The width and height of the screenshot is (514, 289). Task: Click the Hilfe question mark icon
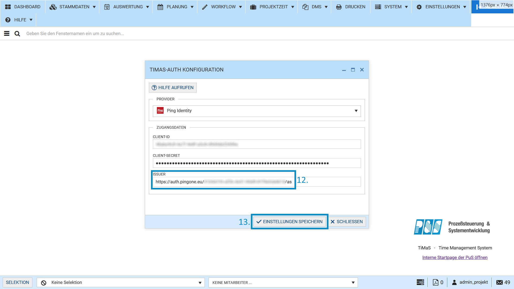click(8, 20)
